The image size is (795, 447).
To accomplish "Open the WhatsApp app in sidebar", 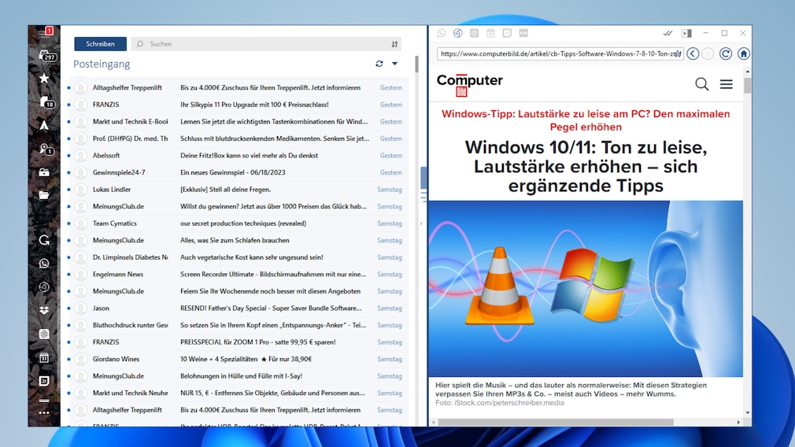I will coord(44,264).
